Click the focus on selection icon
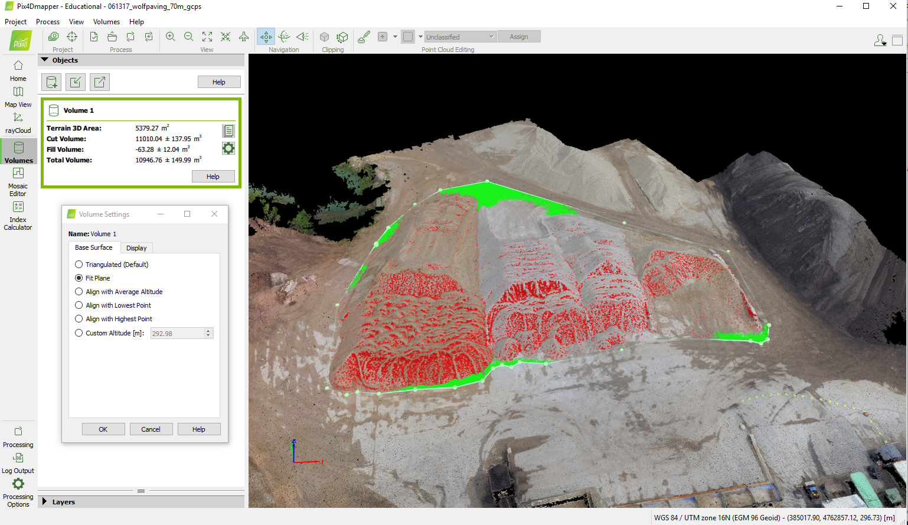Viewport: 908px width, 525px height. (x=226, y=37)
